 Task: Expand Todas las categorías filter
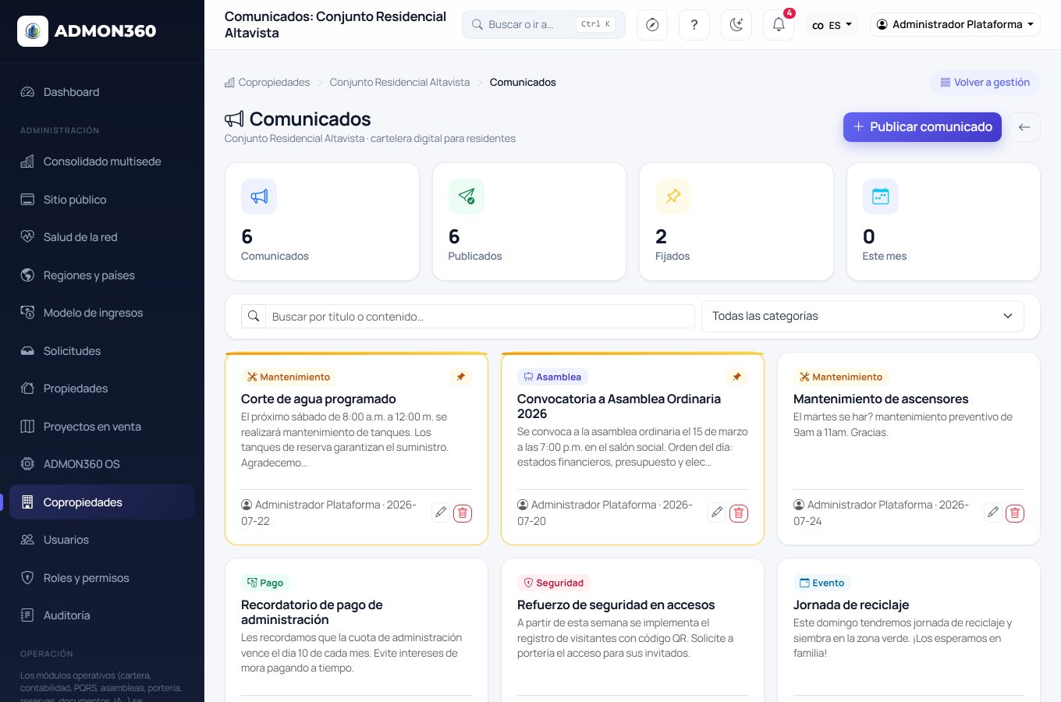(x=863, y=316)
